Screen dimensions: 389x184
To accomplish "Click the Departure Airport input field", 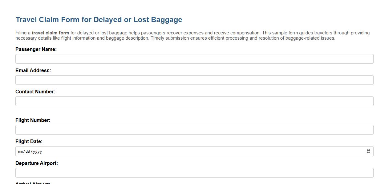I will pyautogui.click(x=194, y=172).
